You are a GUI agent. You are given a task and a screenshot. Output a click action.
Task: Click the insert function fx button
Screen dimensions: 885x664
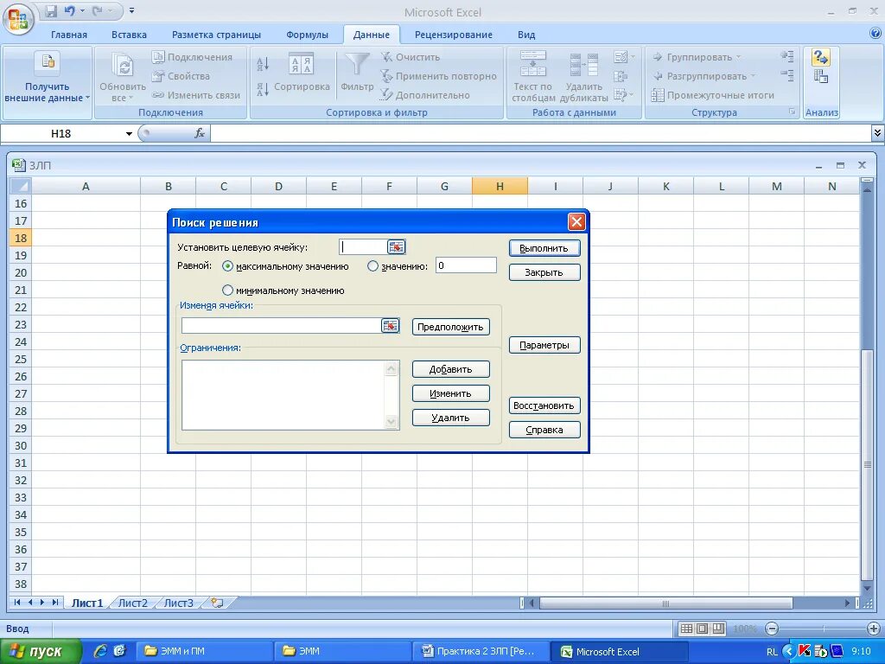pos(200,133)
